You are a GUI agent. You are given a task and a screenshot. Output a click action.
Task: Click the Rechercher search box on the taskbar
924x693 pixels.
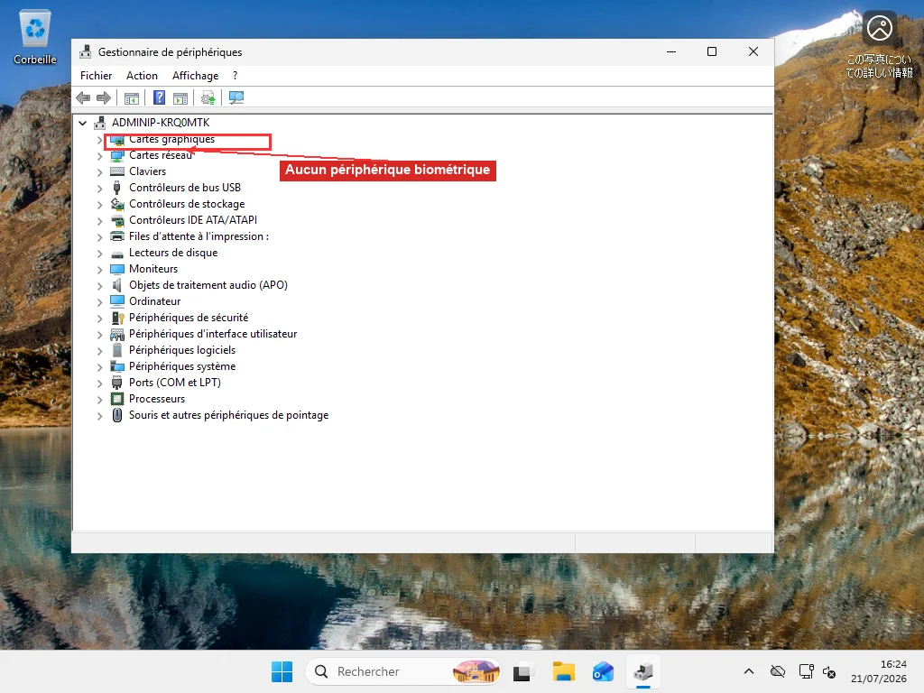click(x=403, y=671)
